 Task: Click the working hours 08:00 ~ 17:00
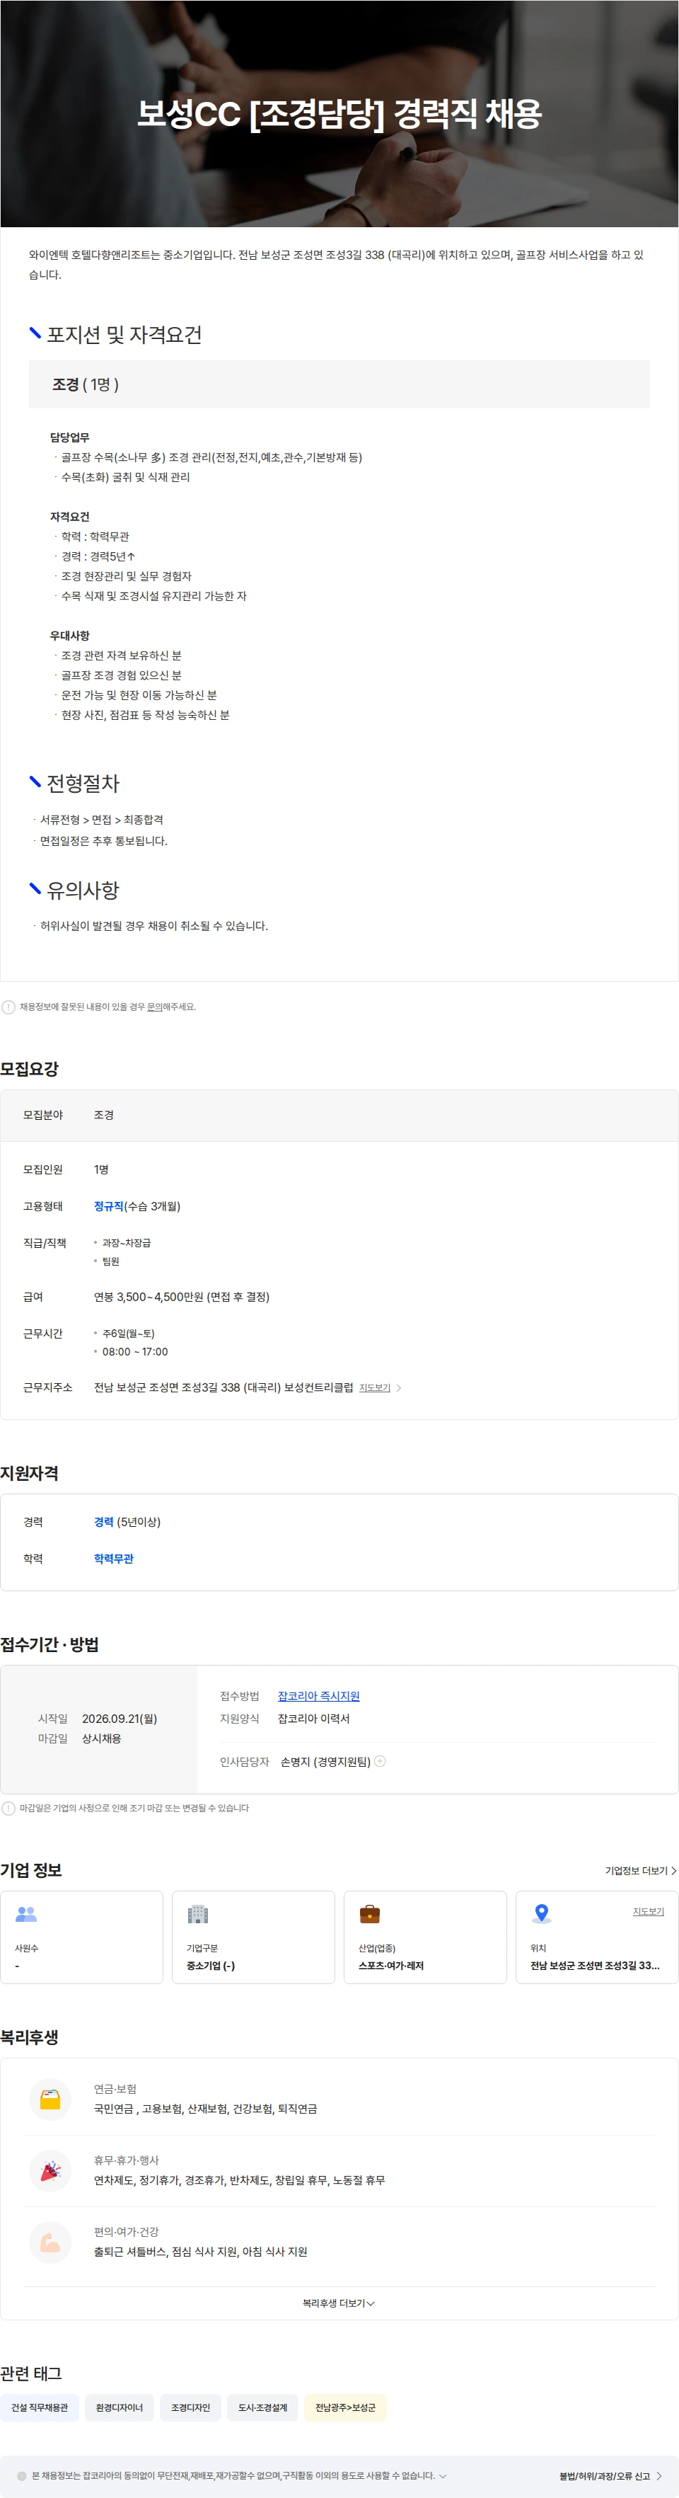click(134, 1352)
